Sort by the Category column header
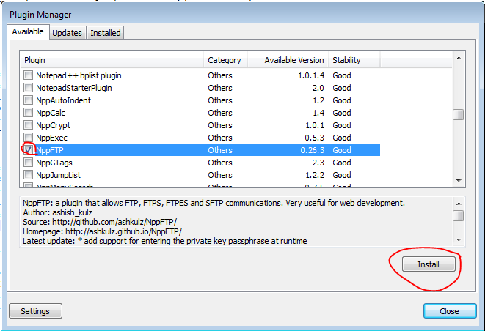Screen dimensions: 485x331 pyautogui.click(x=225, y=60)
